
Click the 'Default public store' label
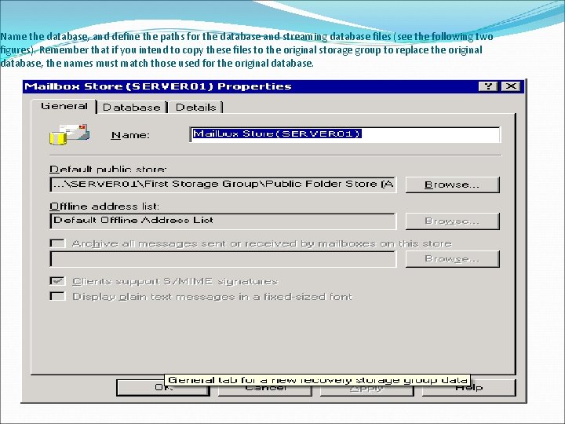point(108,169)
